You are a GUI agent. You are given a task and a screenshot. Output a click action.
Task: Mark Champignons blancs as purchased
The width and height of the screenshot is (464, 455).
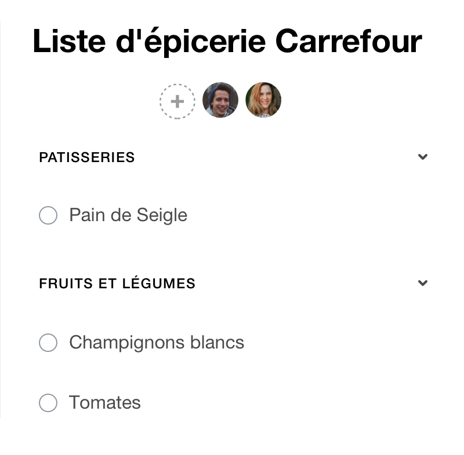48,343
